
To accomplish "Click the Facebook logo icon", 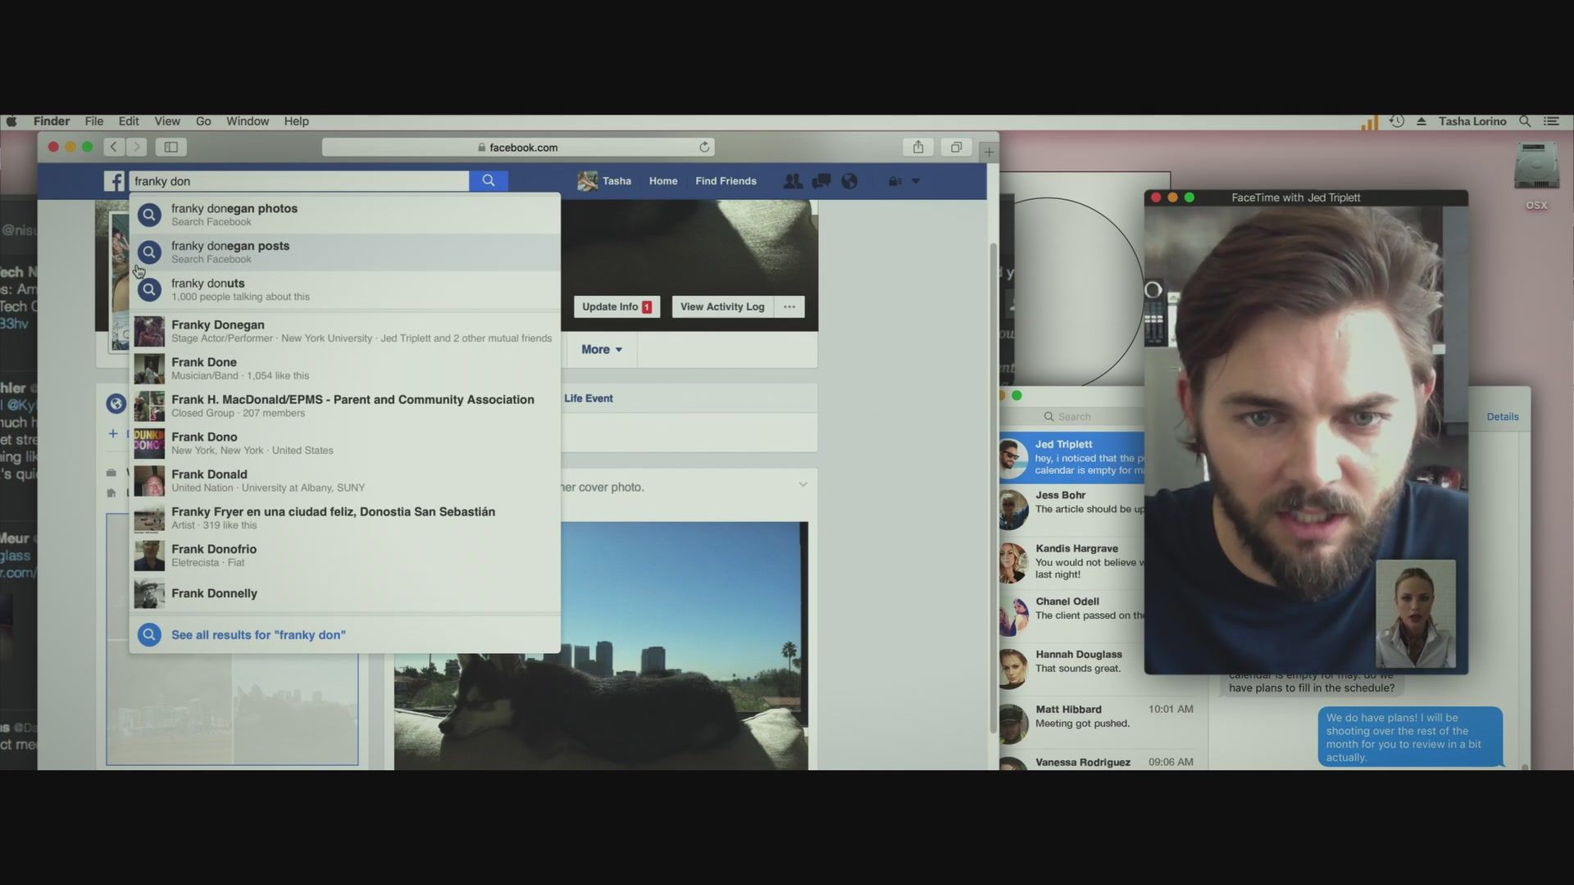I will (x=114, y=181).
